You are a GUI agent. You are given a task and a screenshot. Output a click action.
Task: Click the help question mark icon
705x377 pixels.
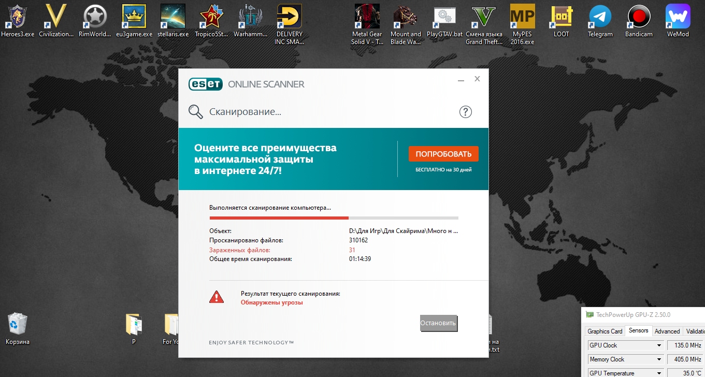pyautogui.click(x=465, y=112)
